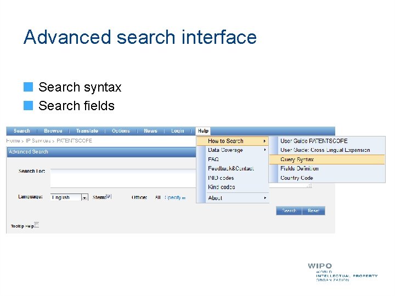
Task: Choose Query Syntax from submenu
Action: [x=327, y=160]
